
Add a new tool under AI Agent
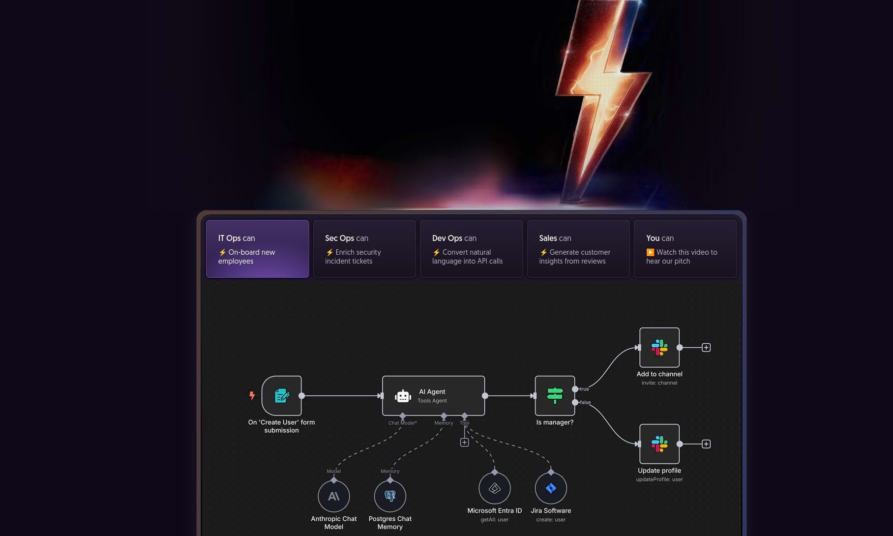(x=464, y=443)
